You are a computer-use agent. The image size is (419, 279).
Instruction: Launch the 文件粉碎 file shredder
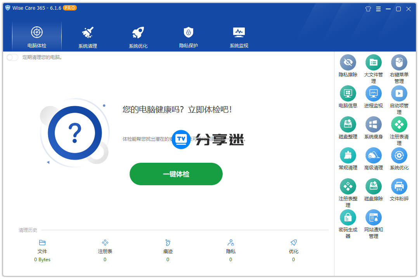(x=399, y=186)
